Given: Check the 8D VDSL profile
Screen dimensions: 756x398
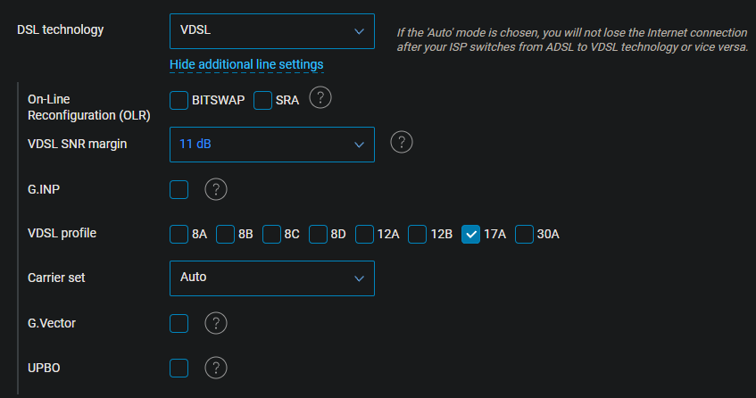Looking at the screenshot, I should [x=318, y=234].
